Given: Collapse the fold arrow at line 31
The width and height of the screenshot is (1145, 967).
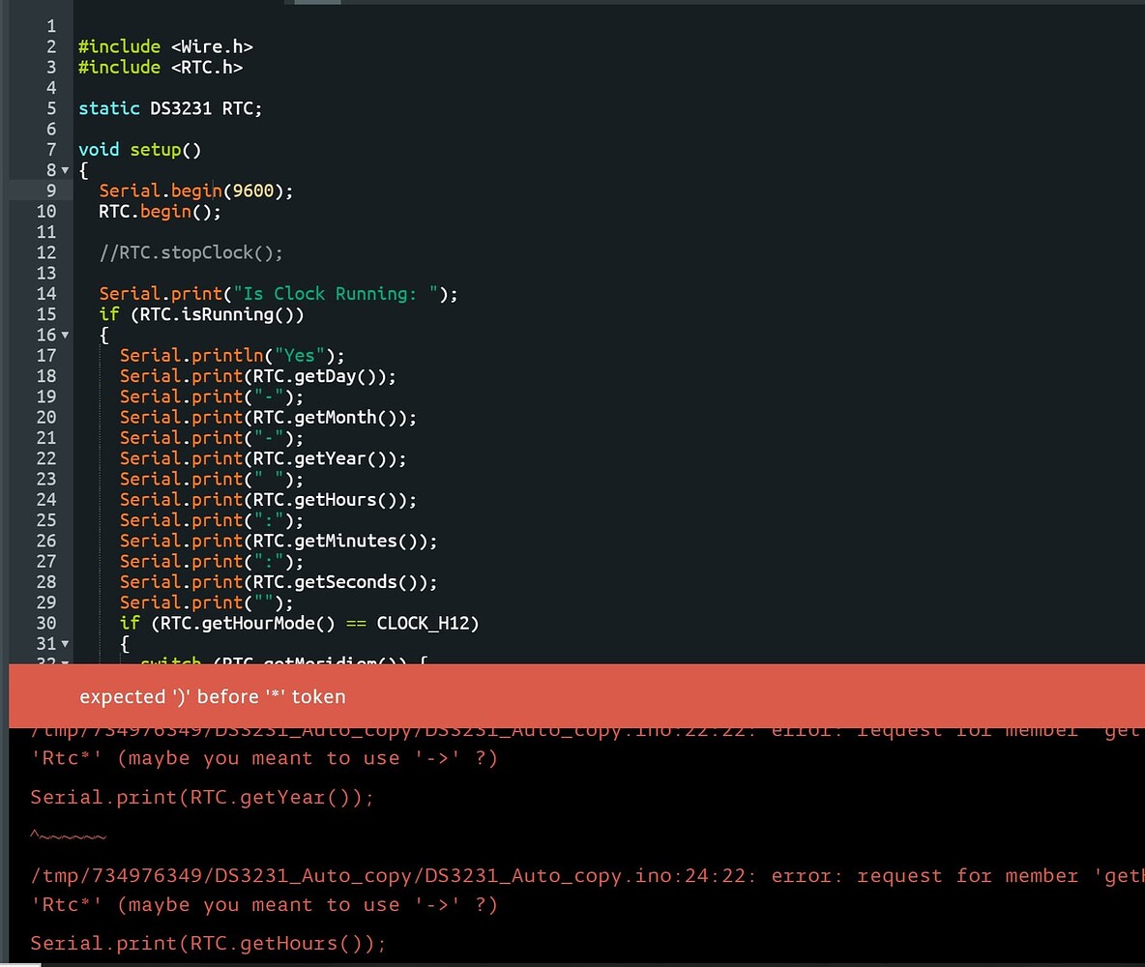Looking at the screenshot, I should click(65, 644).
